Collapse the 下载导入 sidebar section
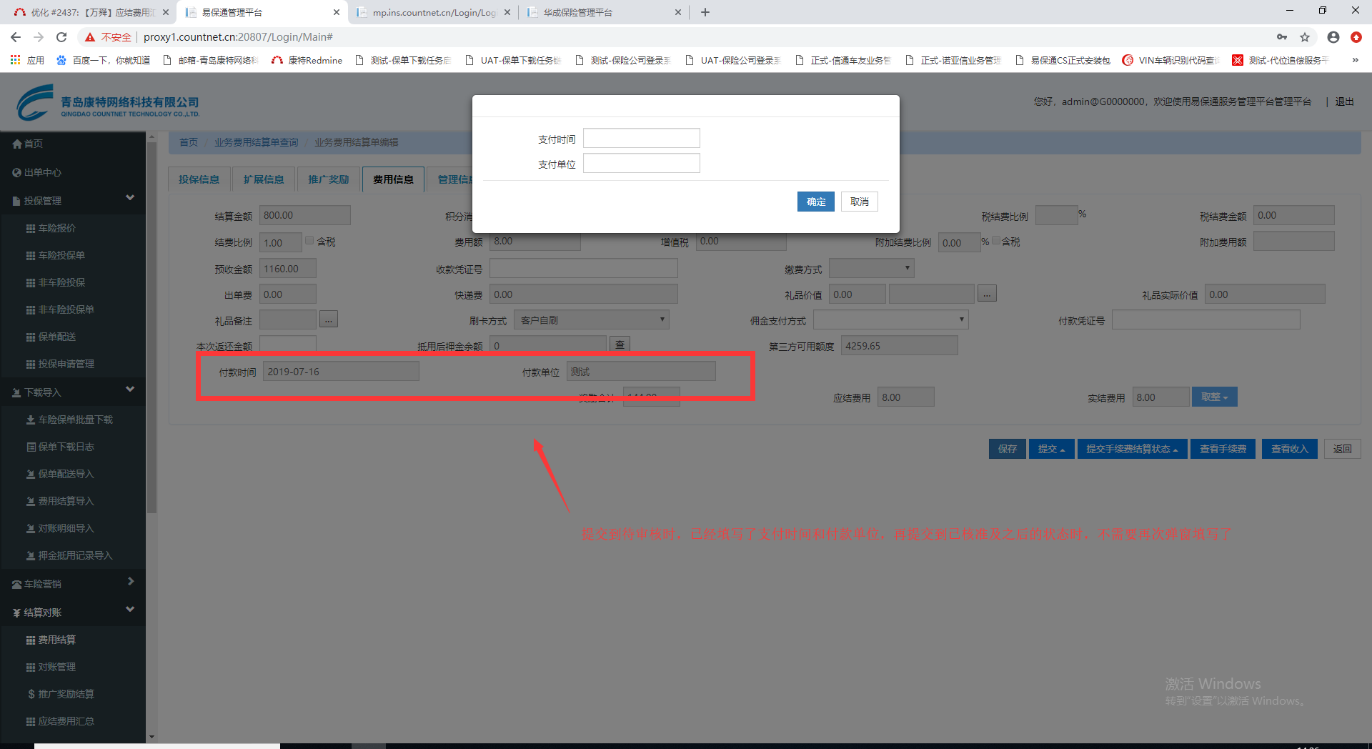Viewport: 1372px width, 749px height. 130,390
